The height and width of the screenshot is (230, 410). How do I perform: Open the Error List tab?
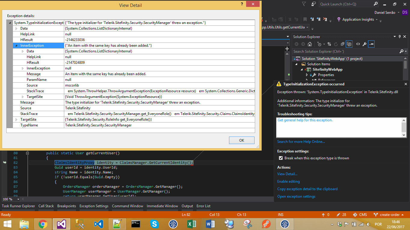pyautogui.click(x=203, y=206)
